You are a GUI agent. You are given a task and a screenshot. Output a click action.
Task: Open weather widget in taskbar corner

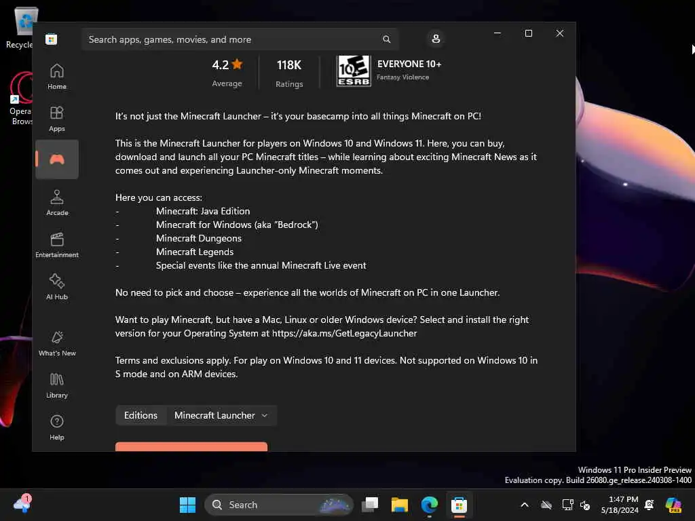(22, 504)
